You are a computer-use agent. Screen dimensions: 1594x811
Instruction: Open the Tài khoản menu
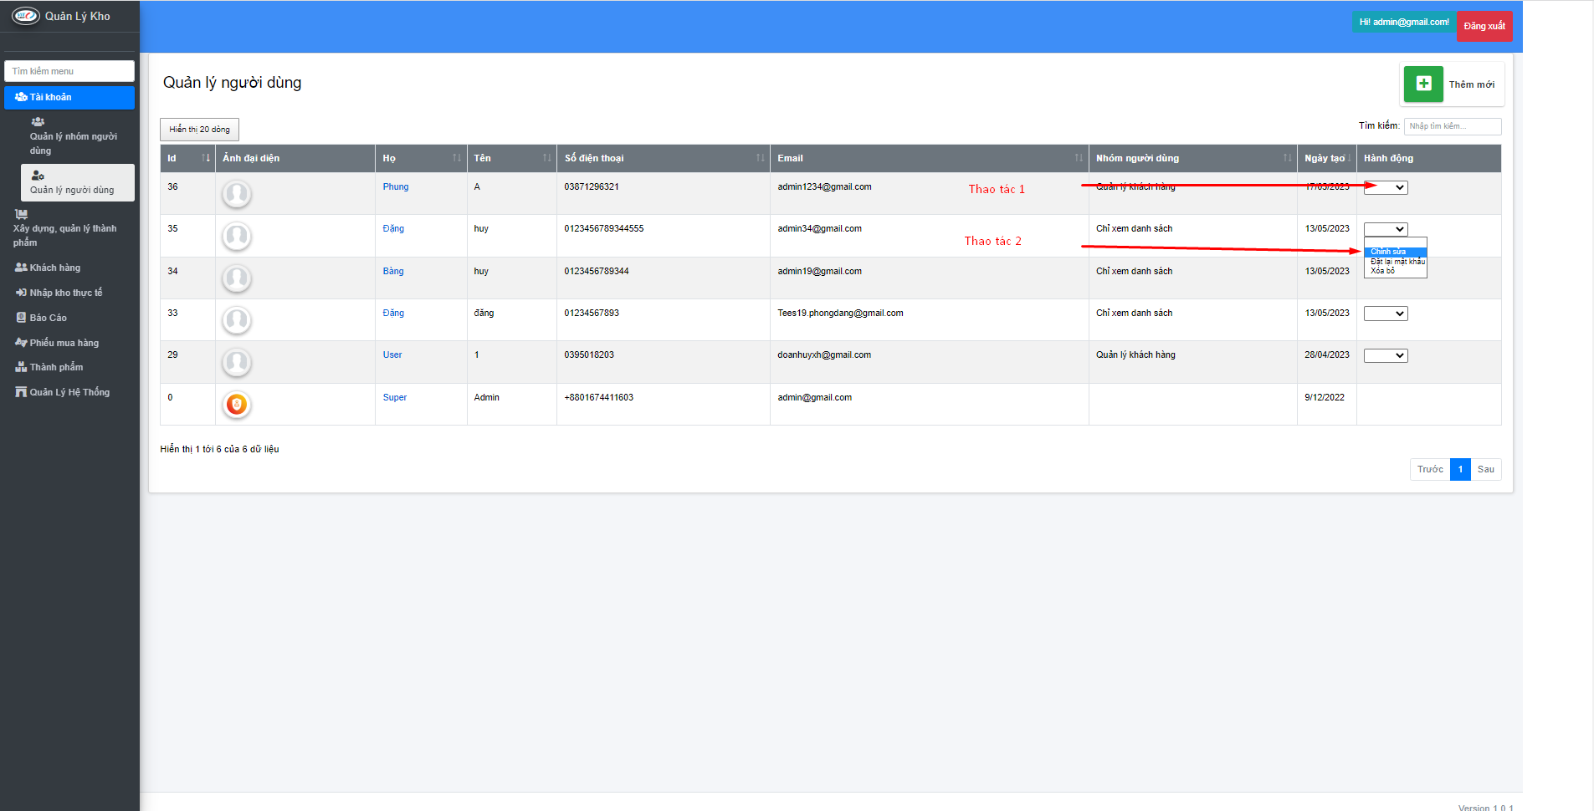point(69,97)
